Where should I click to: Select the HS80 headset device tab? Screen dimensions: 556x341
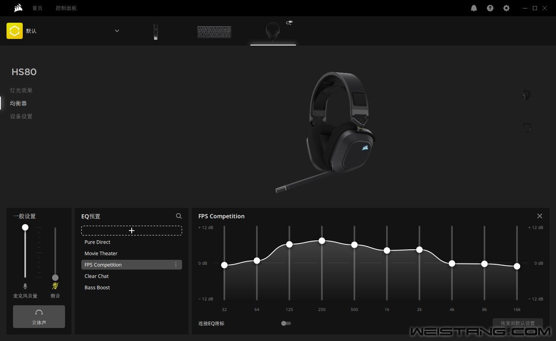point(273,32)
